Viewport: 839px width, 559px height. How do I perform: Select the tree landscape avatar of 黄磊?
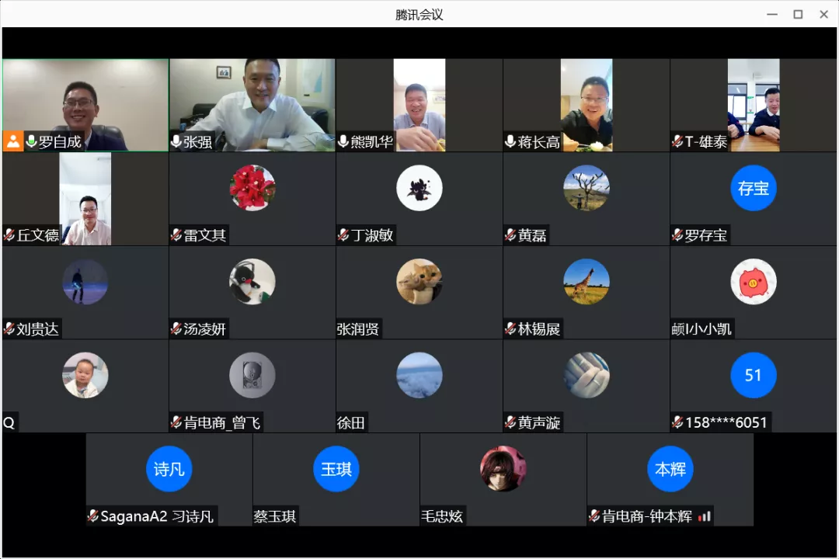pyautogui.click(x=587, y=188)
